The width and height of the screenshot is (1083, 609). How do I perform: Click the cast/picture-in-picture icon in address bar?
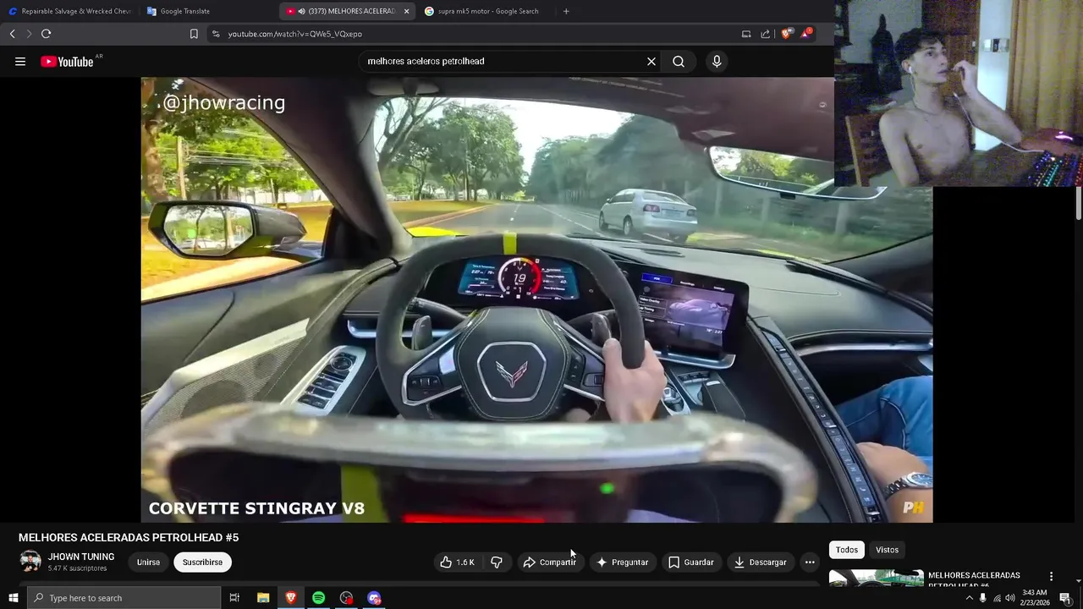746,34
